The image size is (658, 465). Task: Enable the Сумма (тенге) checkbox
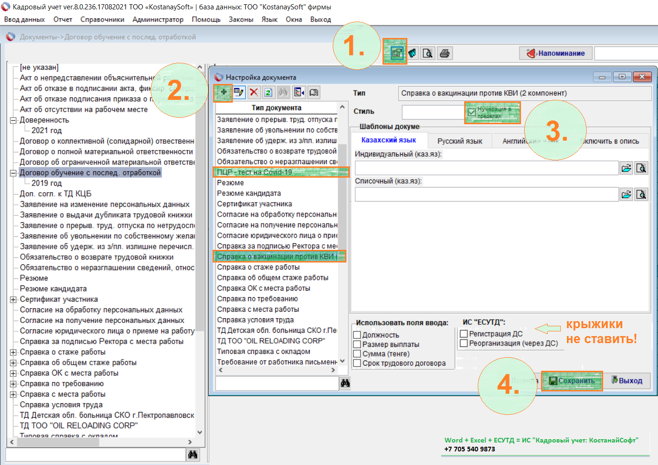(x=357, y=353)
